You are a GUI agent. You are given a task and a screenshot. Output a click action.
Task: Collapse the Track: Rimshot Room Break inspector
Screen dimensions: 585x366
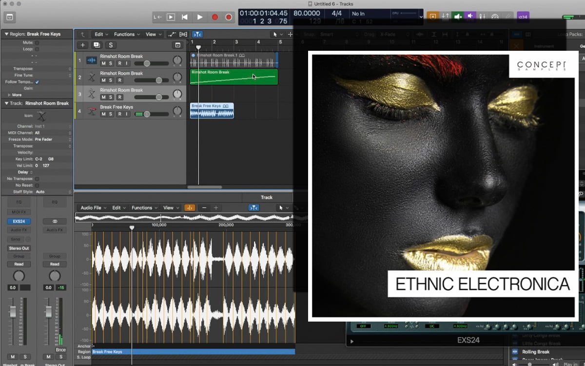pos(6,103)
